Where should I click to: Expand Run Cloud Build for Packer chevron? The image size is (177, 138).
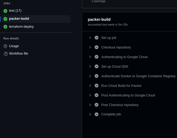(90, 86)
